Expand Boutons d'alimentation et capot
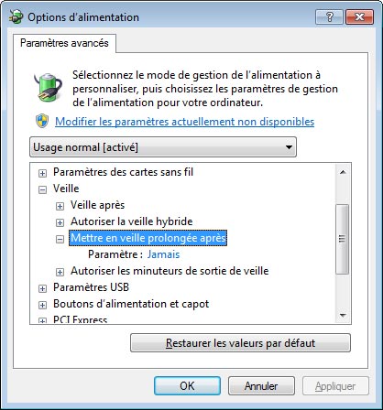The width and height of the screenshot is (383, 410). (42, 305)
